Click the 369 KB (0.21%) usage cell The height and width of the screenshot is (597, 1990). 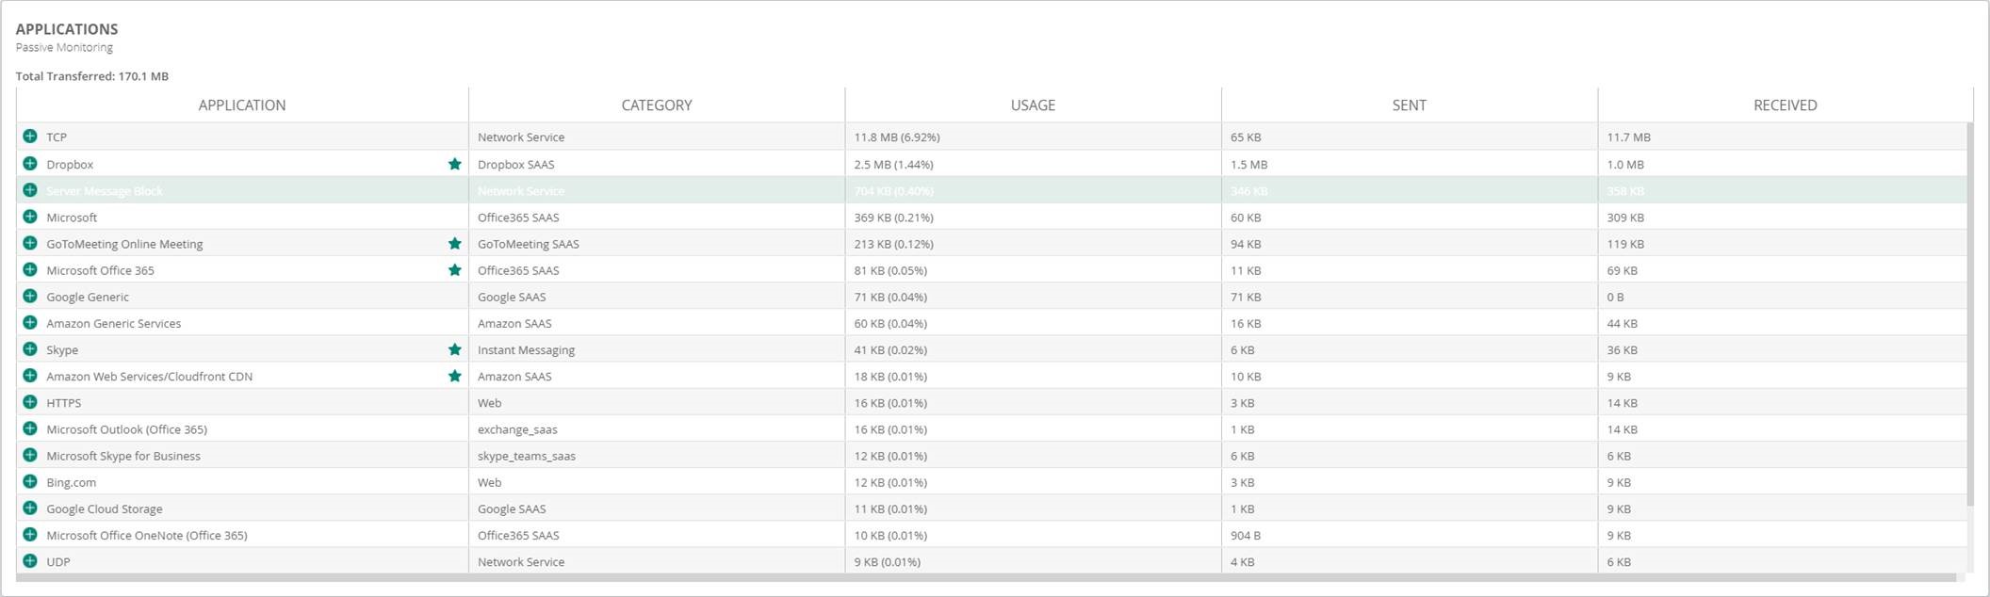(1033, 218)
